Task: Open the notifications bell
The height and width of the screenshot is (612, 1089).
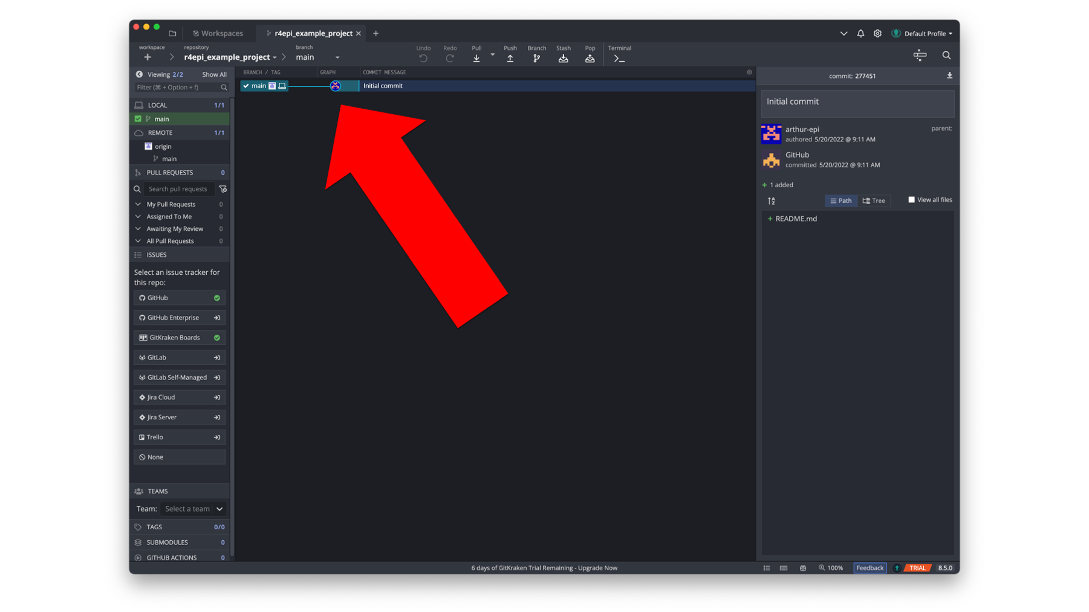Action: 860,33
